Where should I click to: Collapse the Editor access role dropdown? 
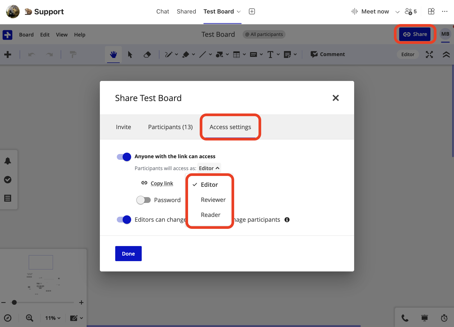coord(209,168)
